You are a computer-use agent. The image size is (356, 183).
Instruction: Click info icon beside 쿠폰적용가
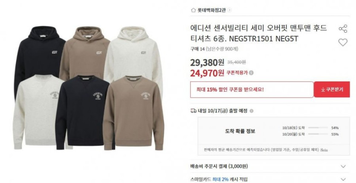[x=252, y=73]
